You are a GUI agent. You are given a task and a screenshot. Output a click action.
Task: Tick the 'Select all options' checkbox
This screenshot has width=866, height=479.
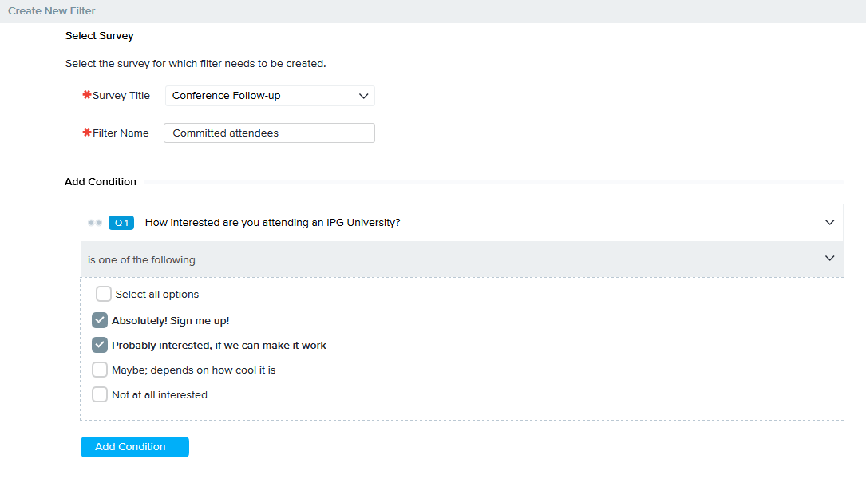pos(104,294)
